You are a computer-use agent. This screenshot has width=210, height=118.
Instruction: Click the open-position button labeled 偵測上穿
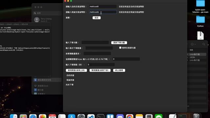76,70
